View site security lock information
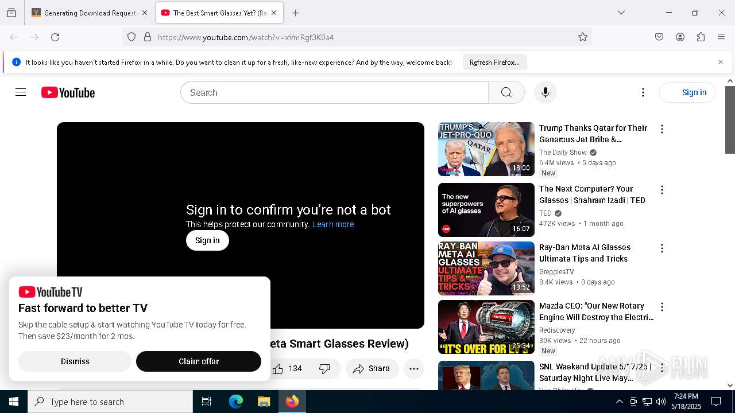This screenshot has height=413, width=735. click(x=148, y=37)
